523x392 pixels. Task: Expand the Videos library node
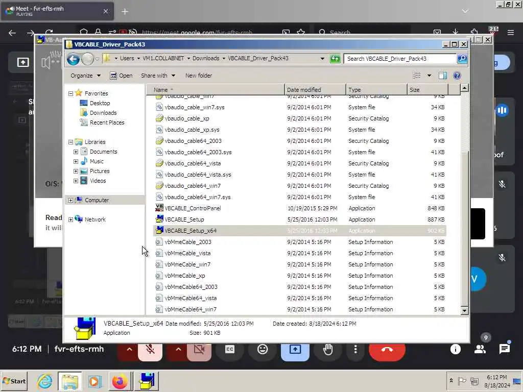[x=76, y=181]
